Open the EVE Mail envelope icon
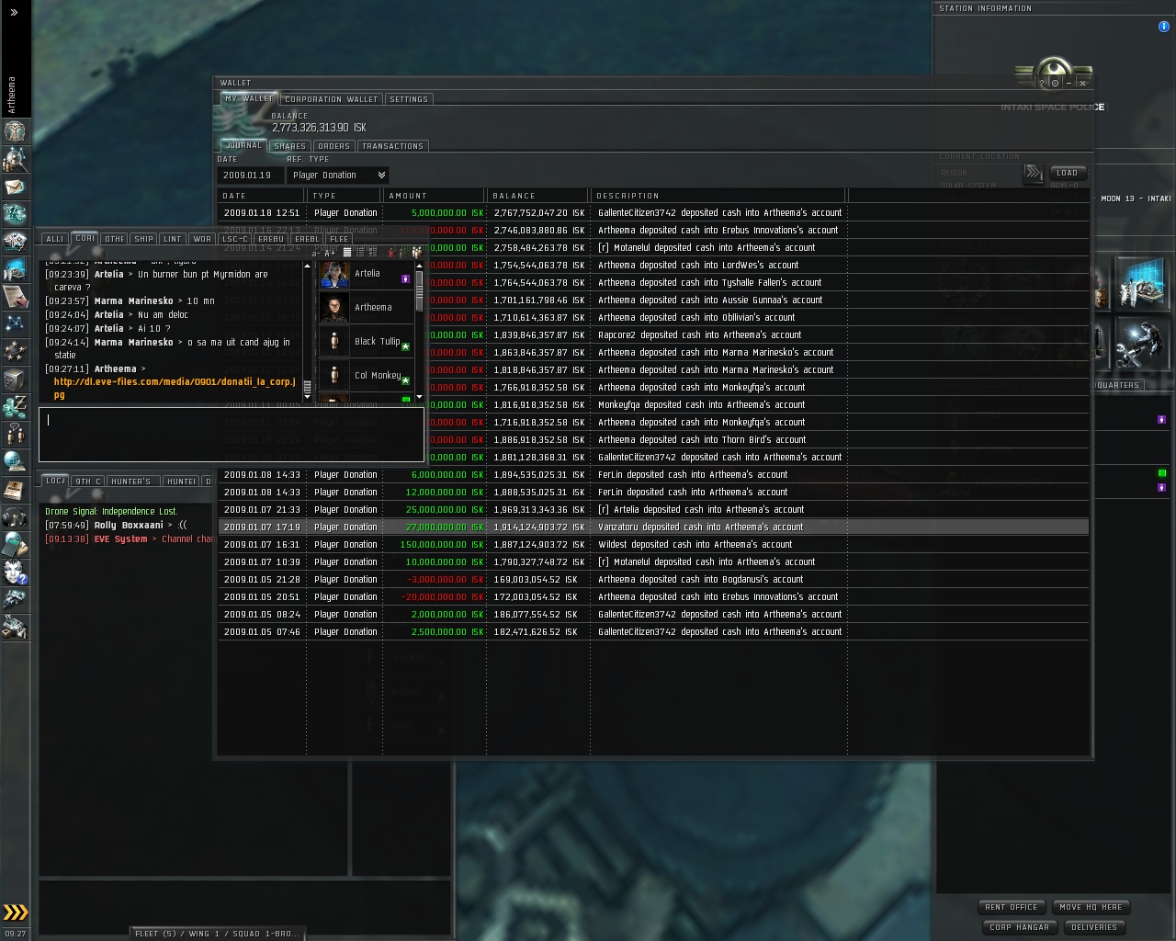This screenshot has height=941, width=1176. point(15,187)
